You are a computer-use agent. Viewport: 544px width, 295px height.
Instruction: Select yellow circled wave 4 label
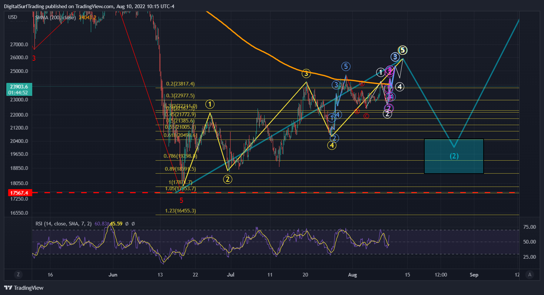tap(332, 145)
